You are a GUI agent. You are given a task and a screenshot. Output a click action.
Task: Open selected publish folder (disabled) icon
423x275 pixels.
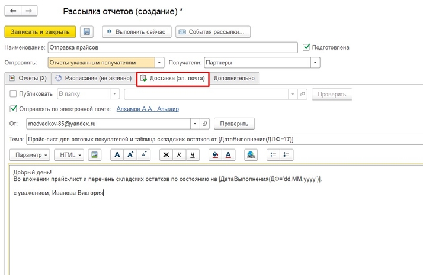(302, 94)
